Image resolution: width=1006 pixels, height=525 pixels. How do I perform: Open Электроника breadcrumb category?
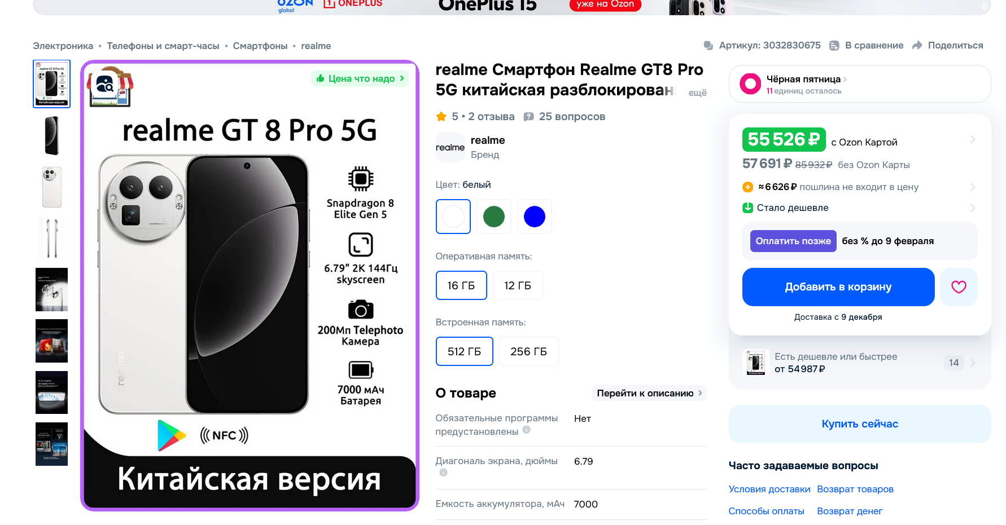pyautogui.click(x=63, y=46)
